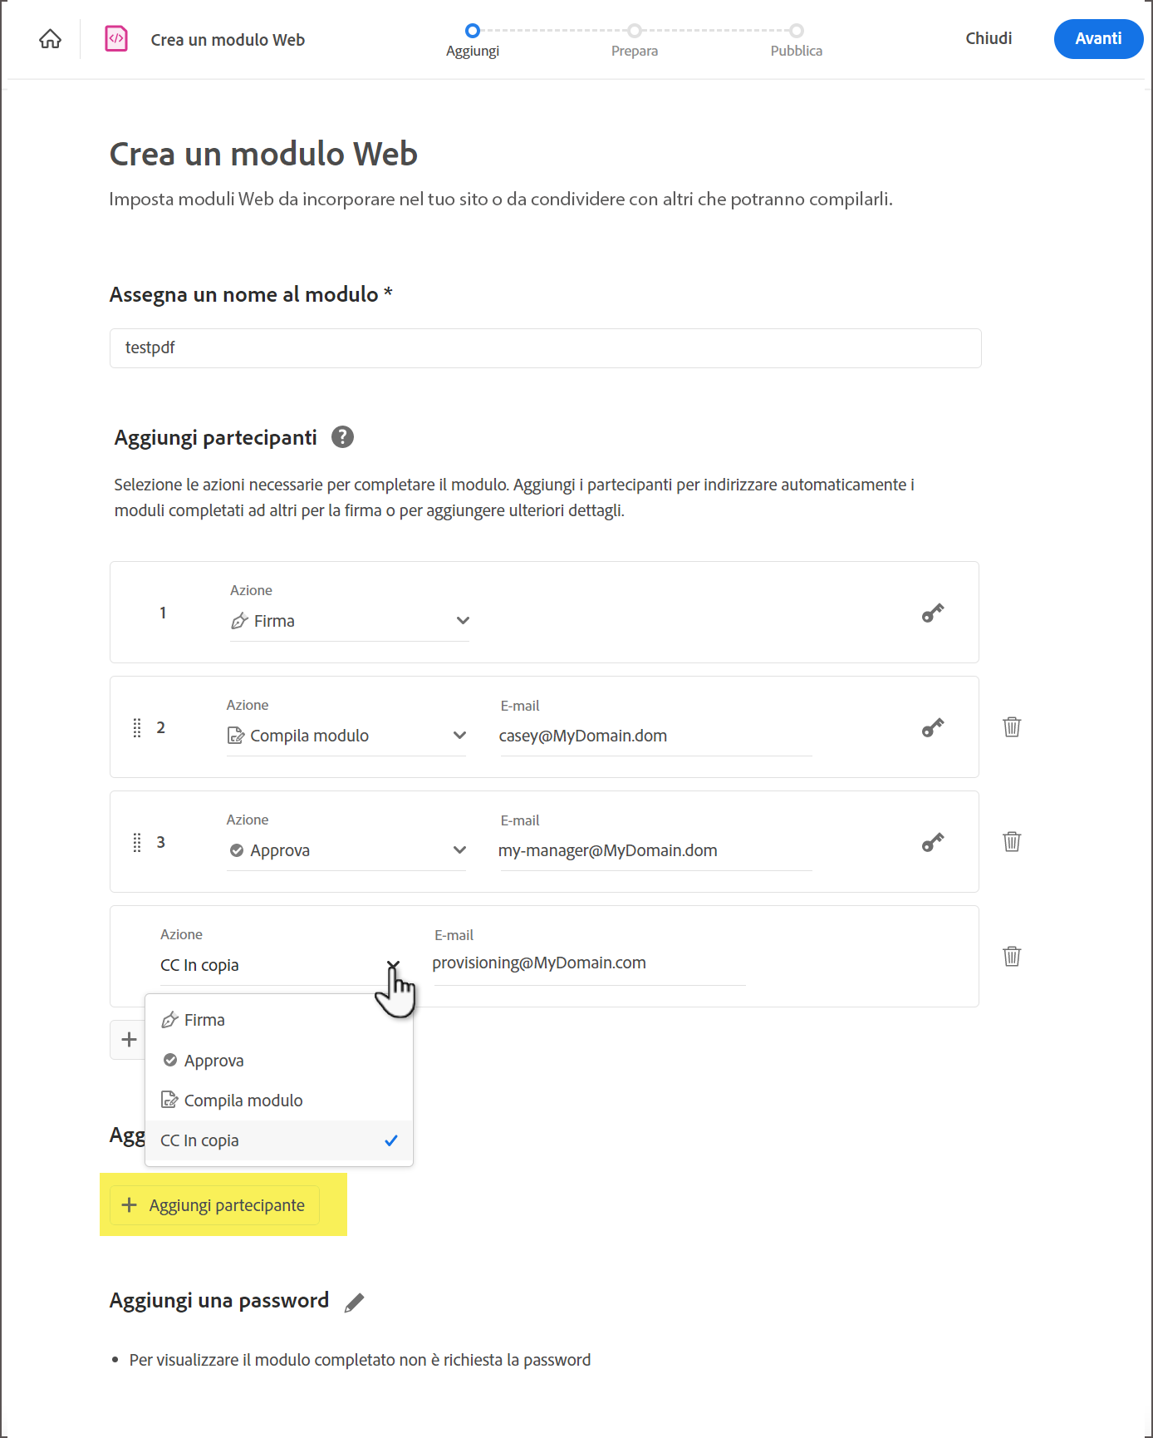Click Aggiungi partecipante button
The image size is (1153, 1438).
pyautogui.click(x=214, y=1205)
